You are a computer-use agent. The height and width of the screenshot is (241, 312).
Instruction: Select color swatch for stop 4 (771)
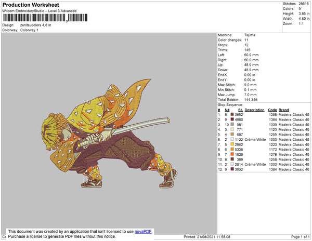click(232, 129)
